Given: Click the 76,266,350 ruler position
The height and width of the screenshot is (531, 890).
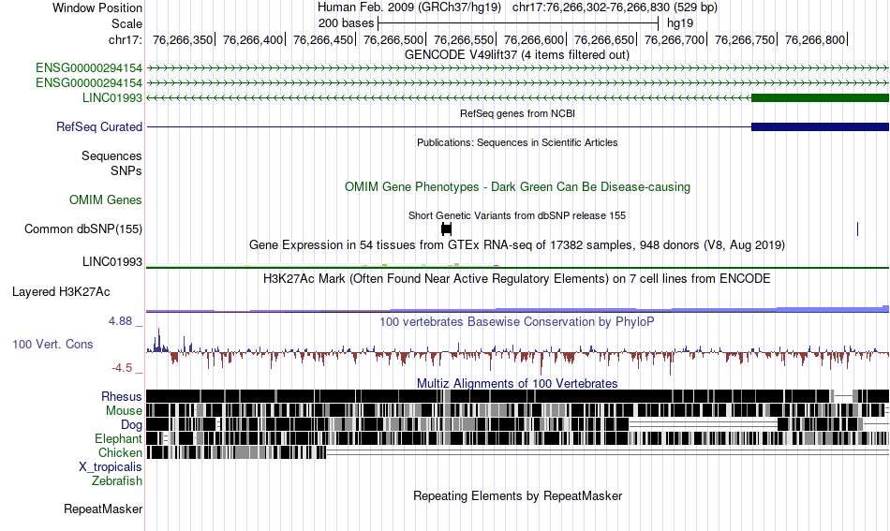Looking at the screenshot, I should point(182,39).
